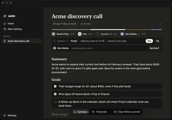Open Next meeting in sidebar

point(13,29)
